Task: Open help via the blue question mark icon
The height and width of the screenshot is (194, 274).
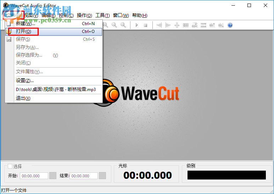Action: (230, 25)
